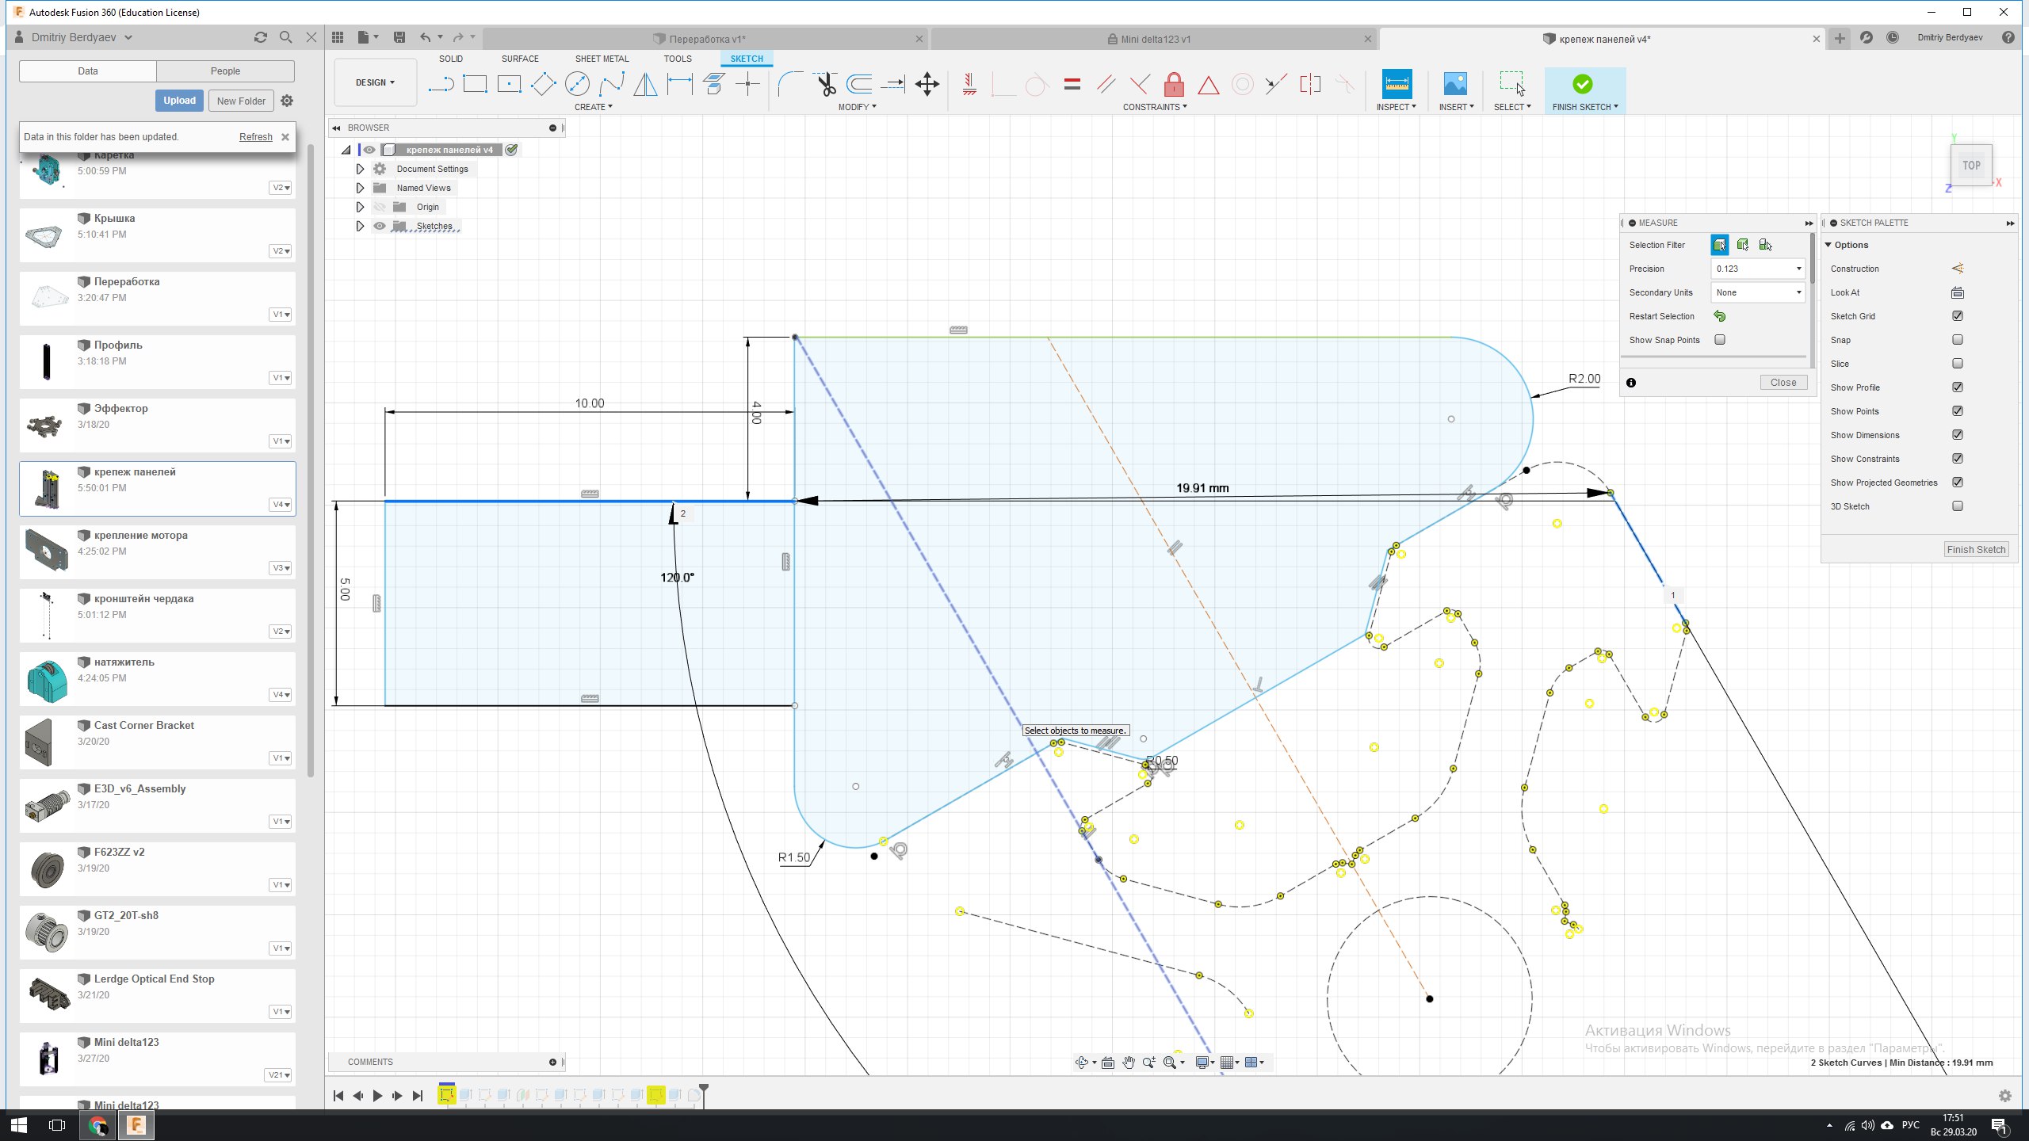Click the green Finish Sketch checkmark
Screen dimensions: 2029x1141
pyautogui.click(x=1582, y=84)
